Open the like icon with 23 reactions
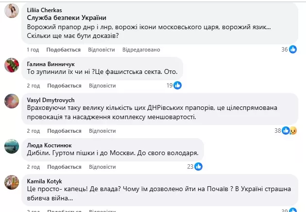This screenshot has height=212, width=306. (199, 166)
